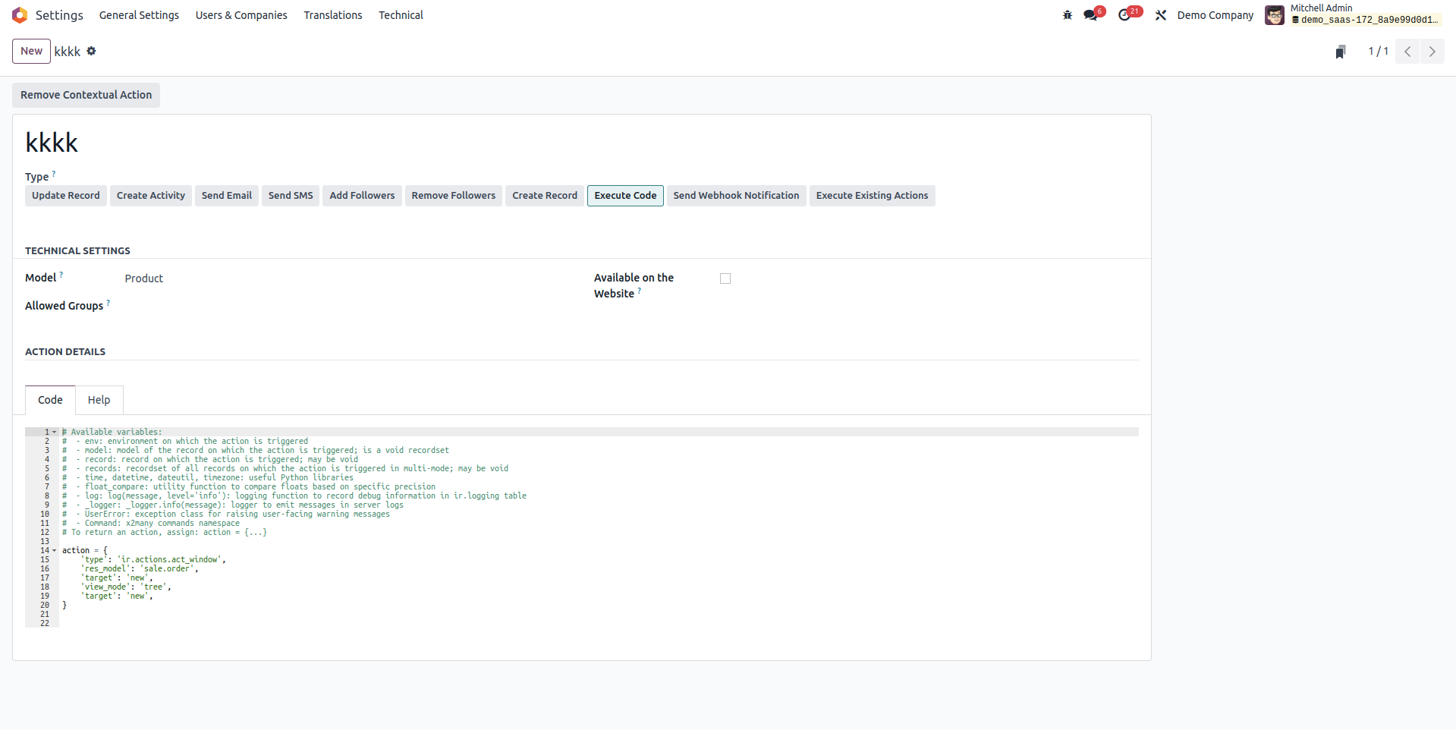Screen dimensions: 1456x730
Task: Select Send Webhook Notification type
Action: coord(736,196)
